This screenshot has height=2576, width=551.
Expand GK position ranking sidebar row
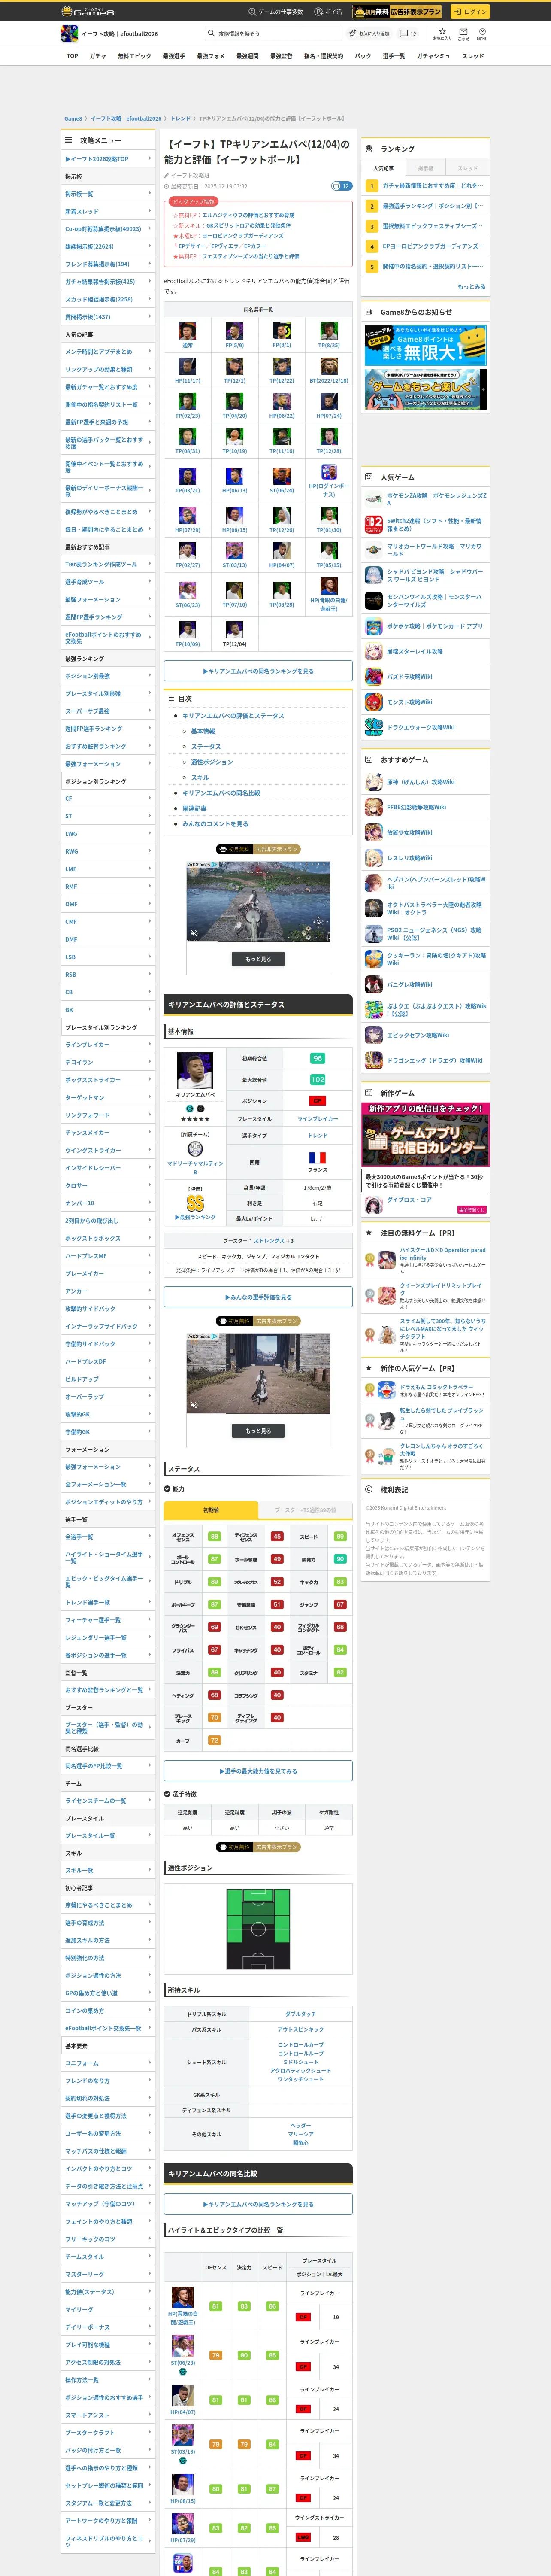click(x=108, y=1010)
